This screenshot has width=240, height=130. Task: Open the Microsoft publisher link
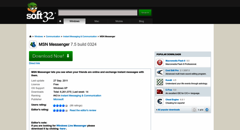[x=58, y=99]
